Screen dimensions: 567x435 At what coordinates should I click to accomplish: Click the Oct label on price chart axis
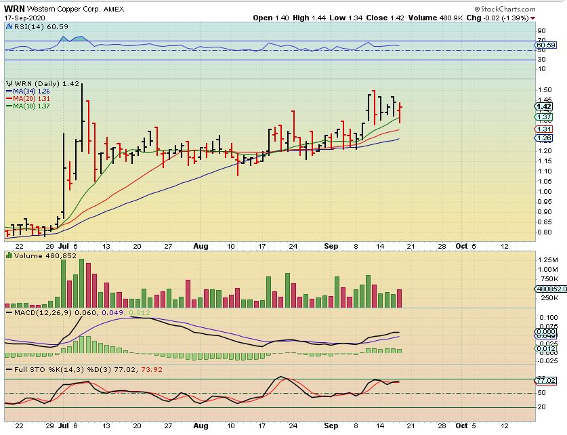coord(461,246)
